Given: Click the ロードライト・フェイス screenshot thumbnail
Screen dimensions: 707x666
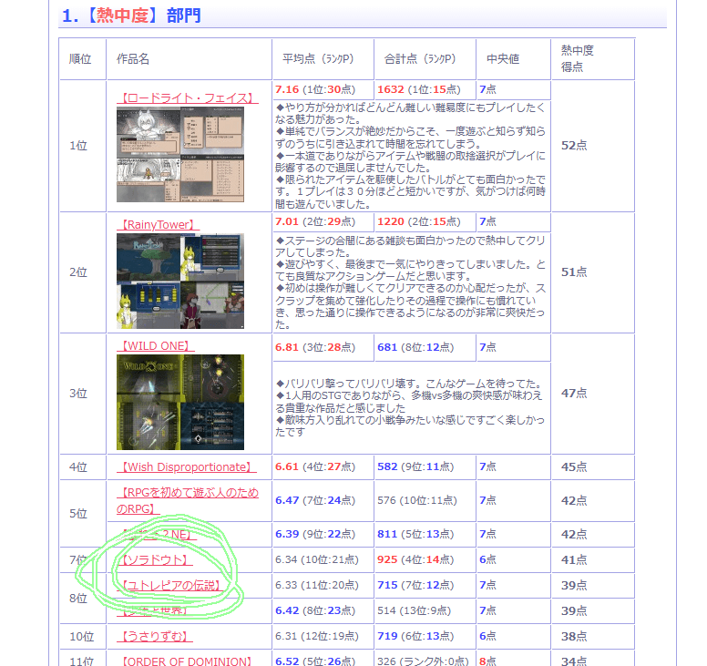Looking at the screenshot, I should point(179,154).
